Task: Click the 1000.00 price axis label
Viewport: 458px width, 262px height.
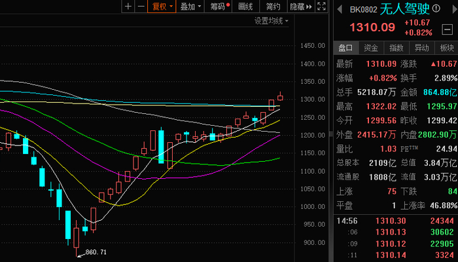Action: coord(313,206)
